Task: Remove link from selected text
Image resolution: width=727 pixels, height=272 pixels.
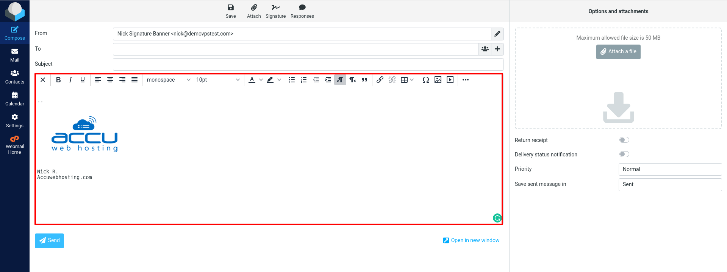Action: coord(392,80)
